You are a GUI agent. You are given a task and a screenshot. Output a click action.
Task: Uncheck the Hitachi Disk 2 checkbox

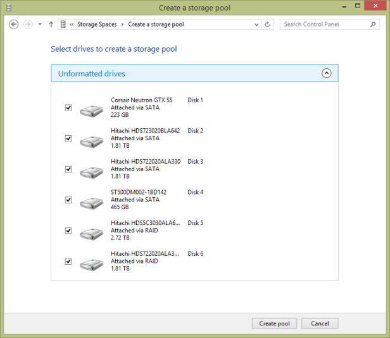point(68,138)
